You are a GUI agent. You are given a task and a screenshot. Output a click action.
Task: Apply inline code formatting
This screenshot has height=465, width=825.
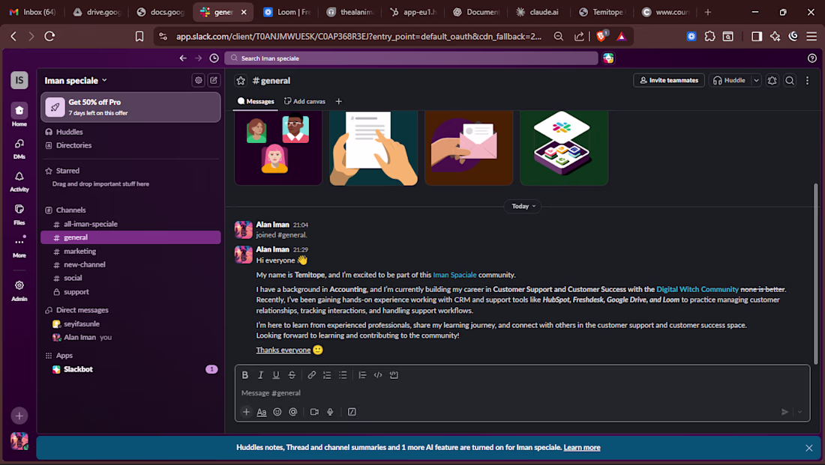pos(378,375)
